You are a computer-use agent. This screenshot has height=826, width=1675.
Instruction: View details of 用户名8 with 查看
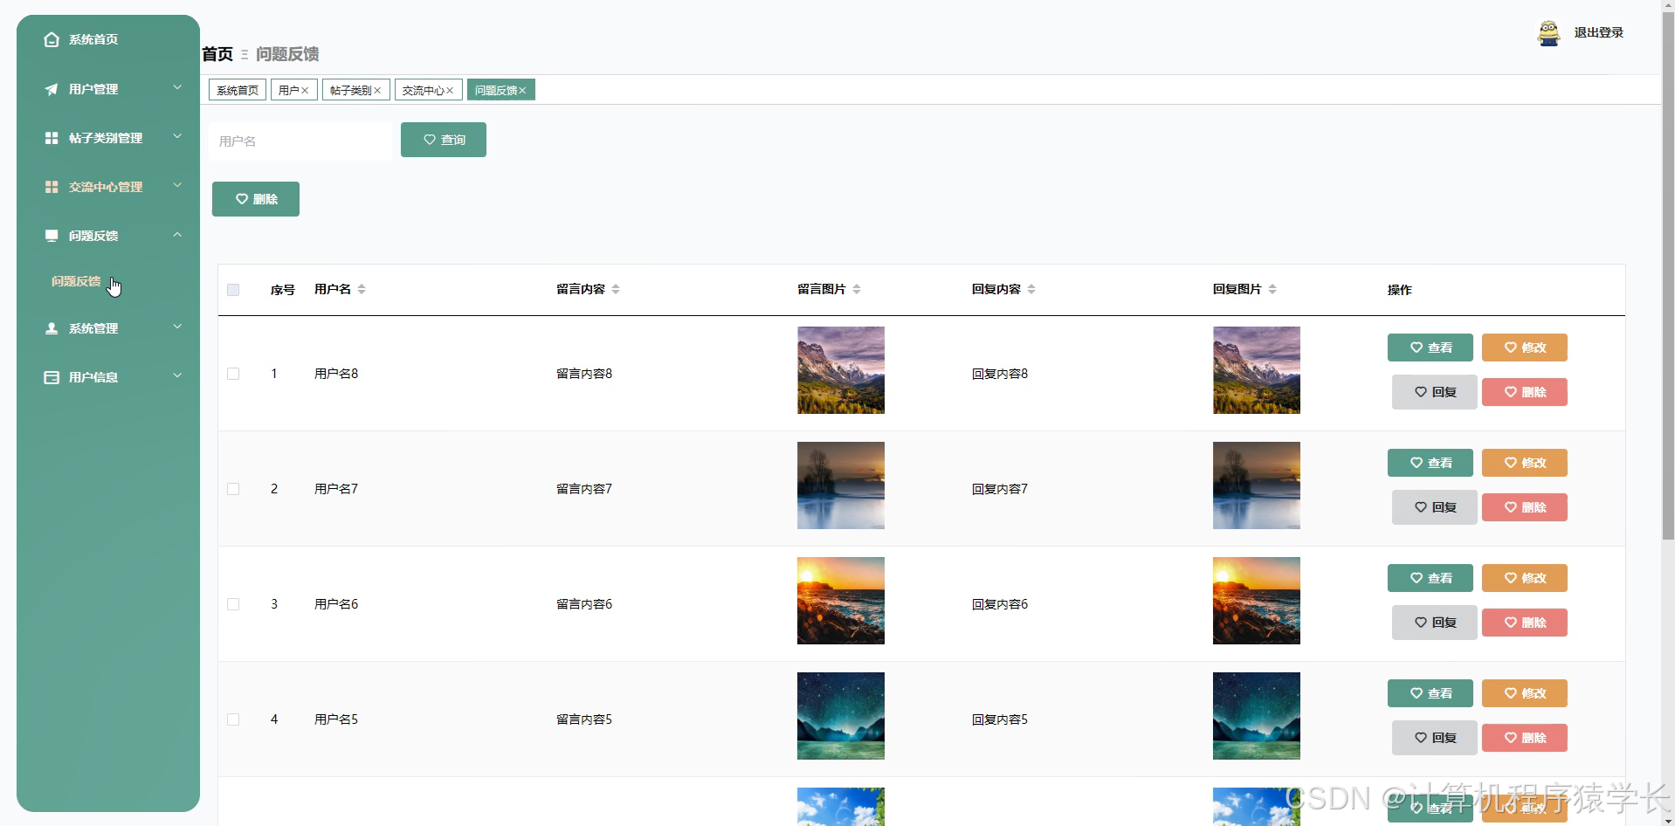1430,348
